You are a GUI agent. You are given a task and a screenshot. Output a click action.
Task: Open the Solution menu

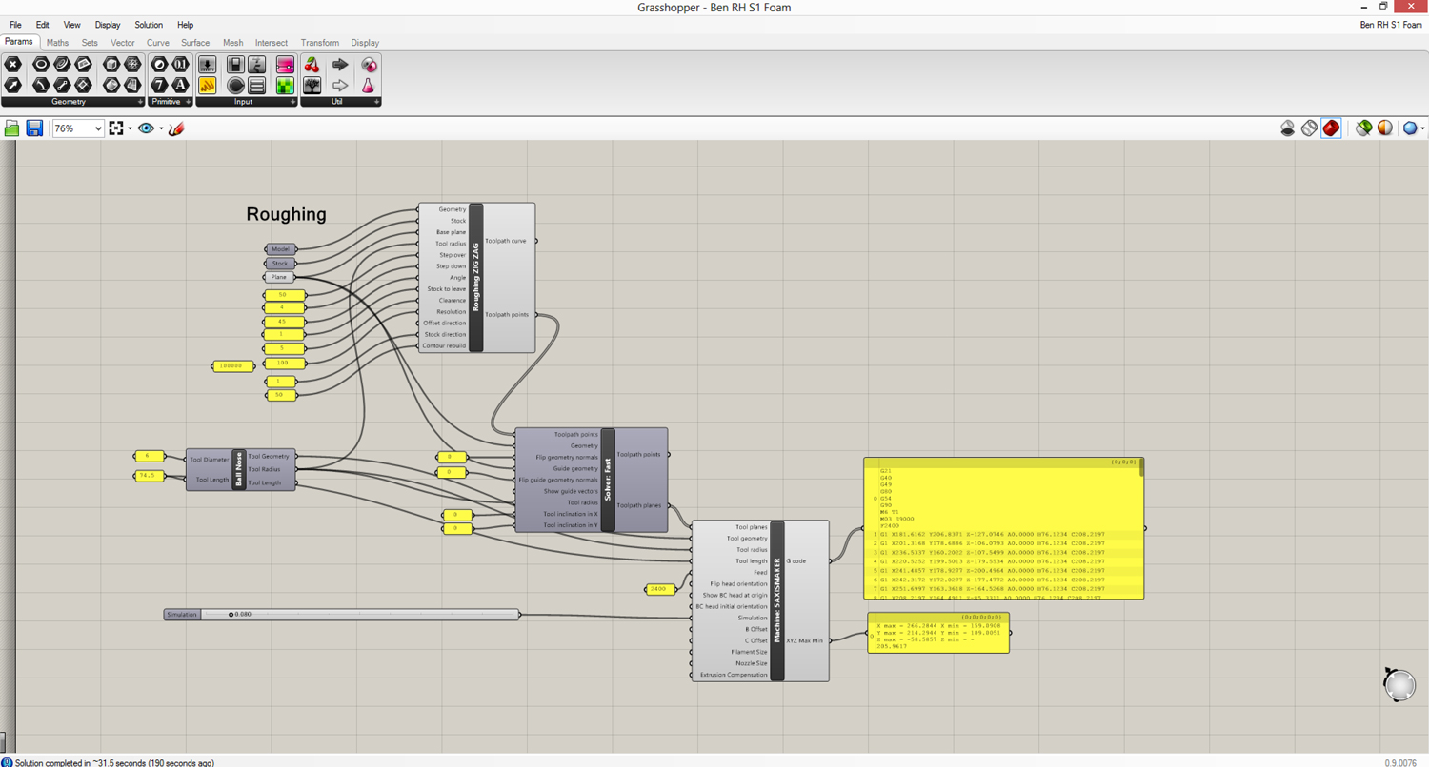tap(149, 25)
